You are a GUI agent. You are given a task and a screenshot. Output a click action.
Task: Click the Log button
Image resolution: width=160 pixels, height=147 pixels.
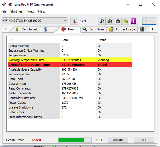pos(144,140)
